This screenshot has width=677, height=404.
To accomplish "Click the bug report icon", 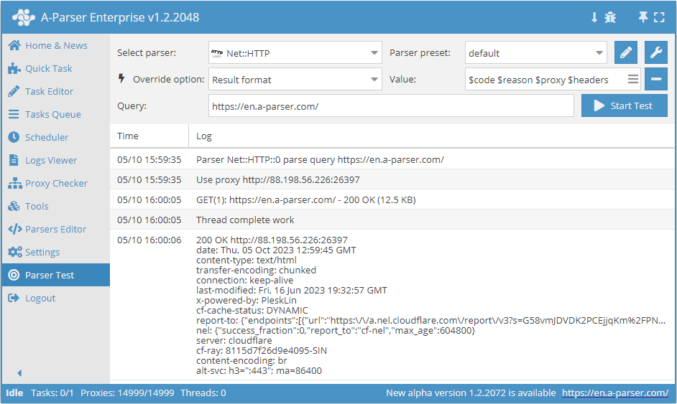I will tap(610, 17).
